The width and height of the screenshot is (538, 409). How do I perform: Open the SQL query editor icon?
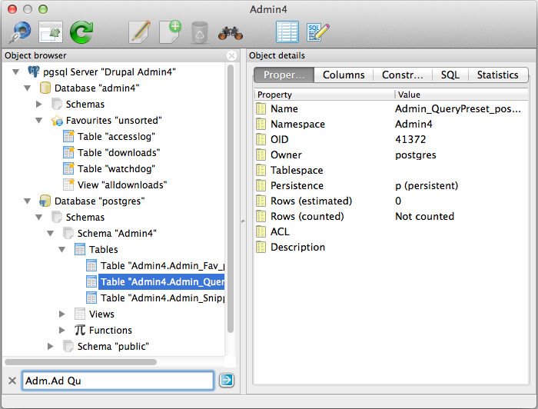[x=317, y=32]
